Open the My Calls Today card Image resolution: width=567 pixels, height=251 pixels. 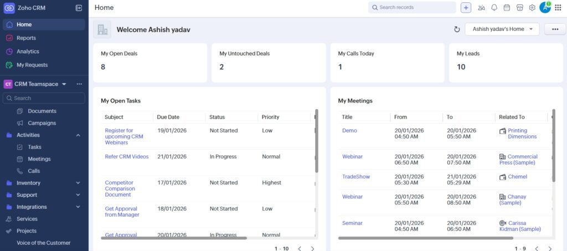pos(387,63)
